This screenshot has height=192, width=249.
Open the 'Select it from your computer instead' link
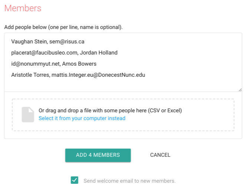(82, 119)
